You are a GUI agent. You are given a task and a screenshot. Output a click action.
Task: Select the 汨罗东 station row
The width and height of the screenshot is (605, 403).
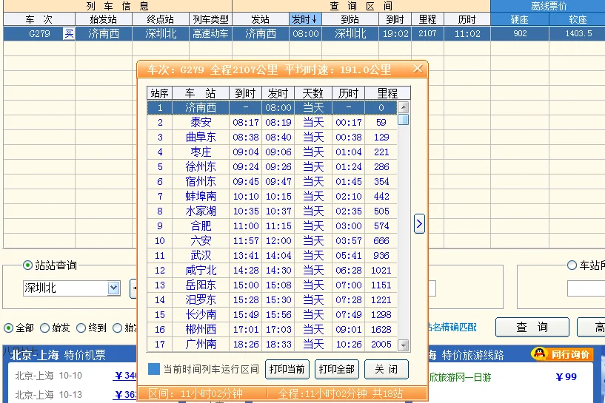[x=272, y=299]
